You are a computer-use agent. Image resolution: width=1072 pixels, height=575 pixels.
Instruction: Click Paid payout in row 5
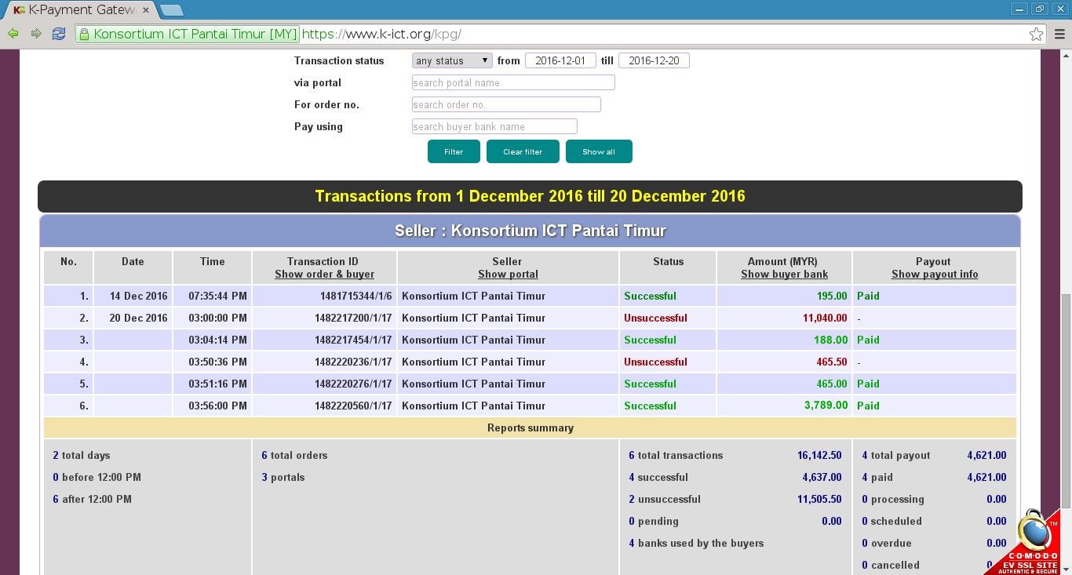click(868, 384)
